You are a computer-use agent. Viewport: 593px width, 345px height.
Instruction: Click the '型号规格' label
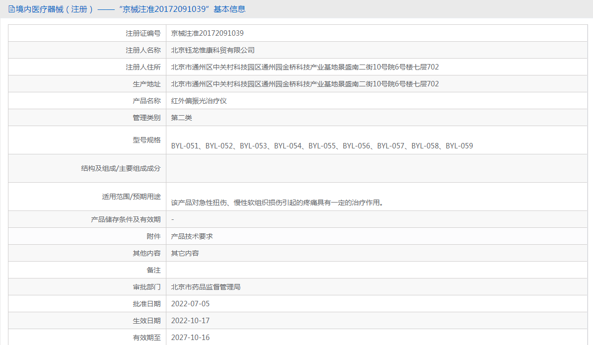click(x=147, y=140)
